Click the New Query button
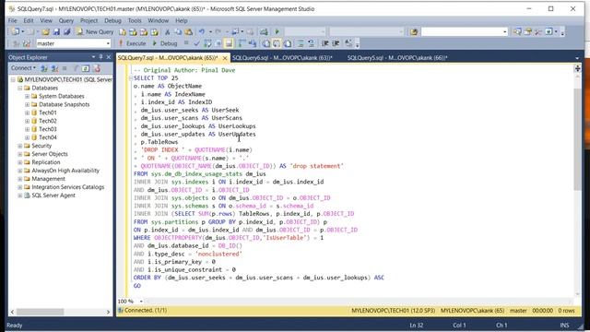The width and height of the screenshot is (590, 332). point(95,32)
